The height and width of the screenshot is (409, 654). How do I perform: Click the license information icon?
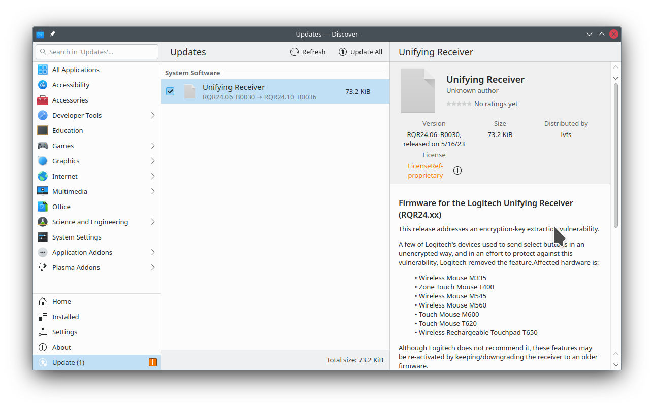(x=457, y=171)
